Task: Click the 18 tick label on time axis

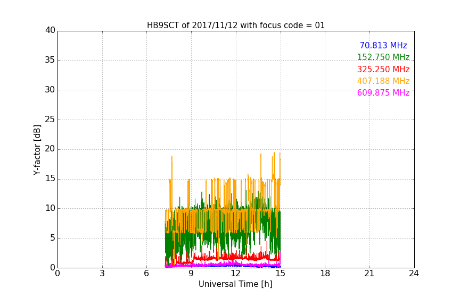Action: pos(325,274)
